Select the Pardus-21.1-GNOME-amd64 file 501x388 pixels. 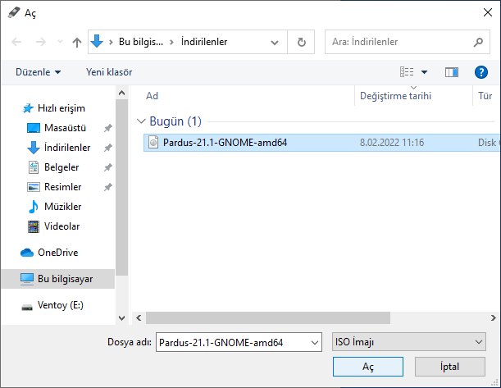225,143
